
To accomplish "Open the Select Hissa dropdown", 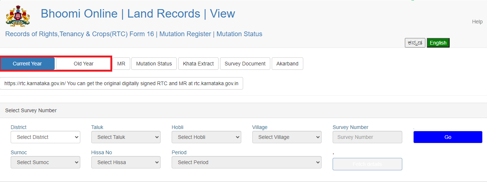I will [x=126, y=162].
